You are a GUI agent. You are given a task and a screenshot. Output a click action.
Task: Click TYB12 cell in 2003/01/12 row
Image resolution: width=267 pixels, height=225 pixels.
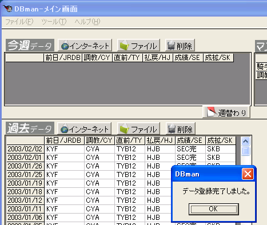tap(130, 200)
